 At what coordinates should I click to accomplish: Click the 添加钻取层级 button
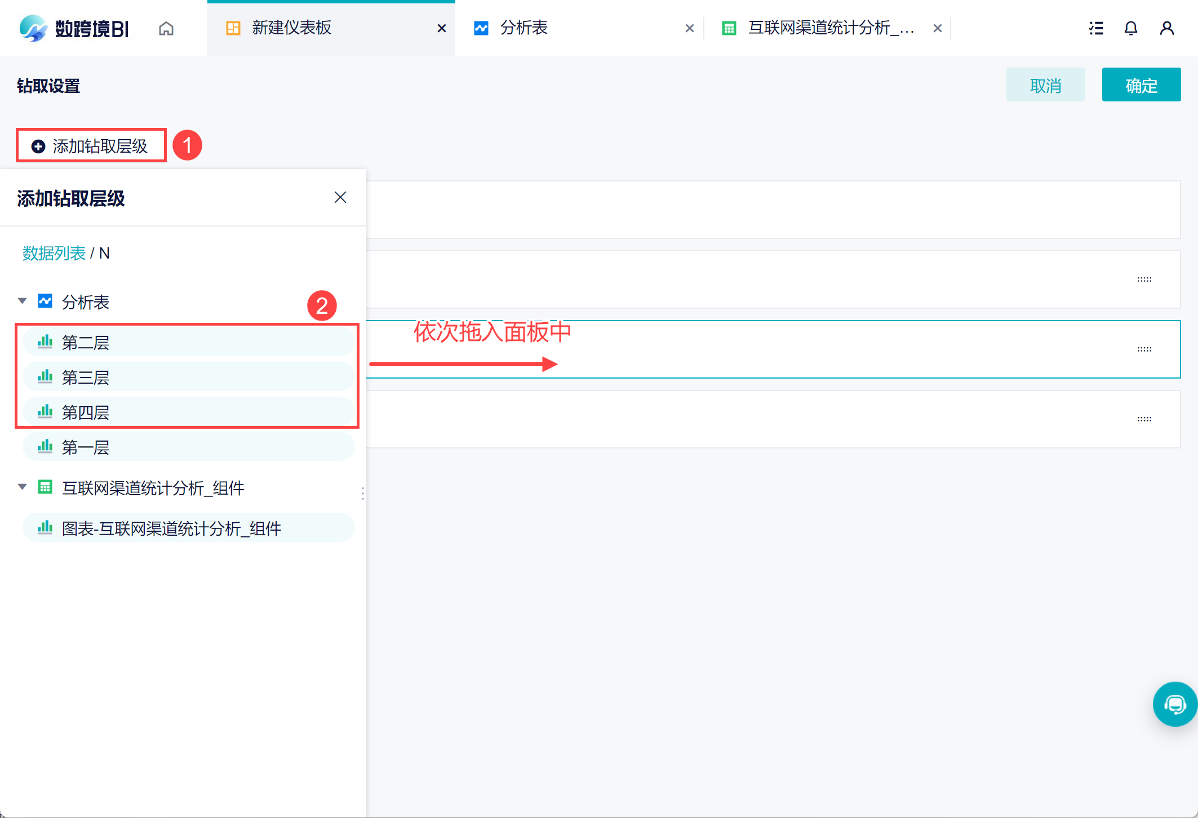click(x=91, y=146)
